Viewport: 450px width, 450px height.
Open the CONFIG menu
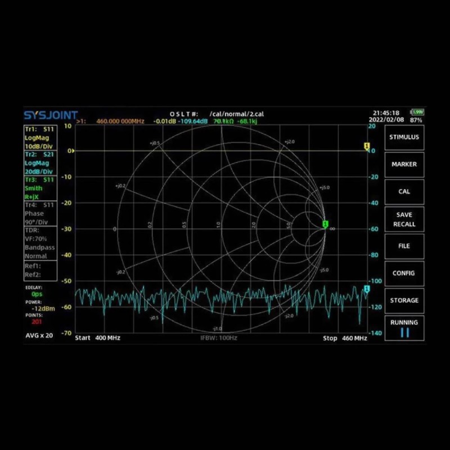(x=404, y=273)
